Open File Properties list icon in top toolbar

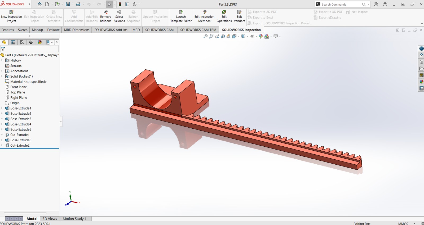pyautogui.click(x=127, y=4)
